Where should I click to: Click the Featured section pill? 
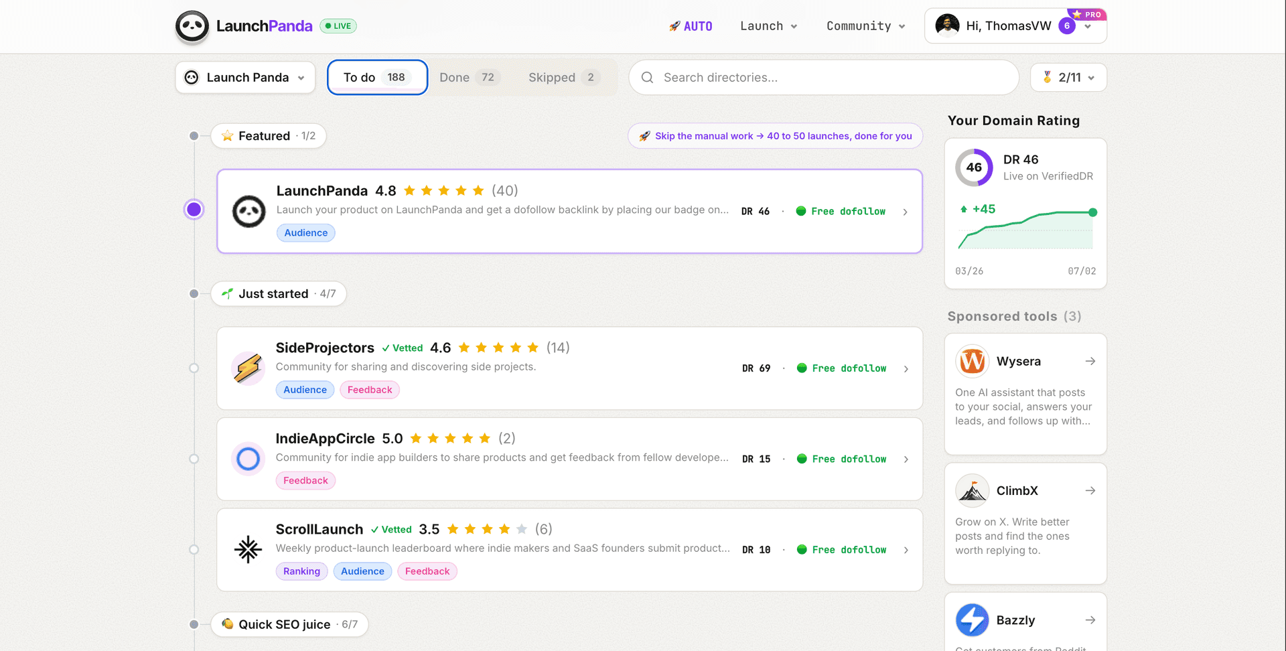[269, 136]
